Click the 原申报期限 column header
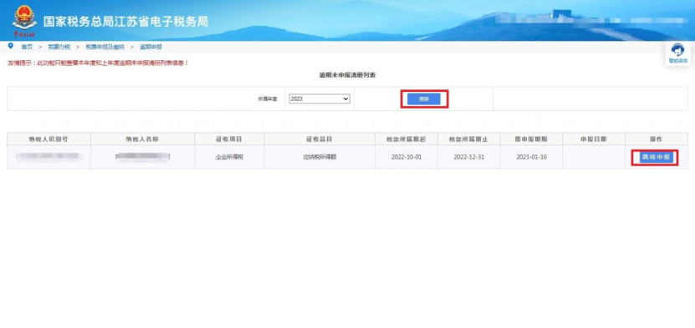 [x=531, y=139]
